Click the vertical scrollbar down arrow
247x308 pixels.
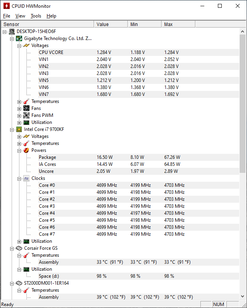point(242,296)
